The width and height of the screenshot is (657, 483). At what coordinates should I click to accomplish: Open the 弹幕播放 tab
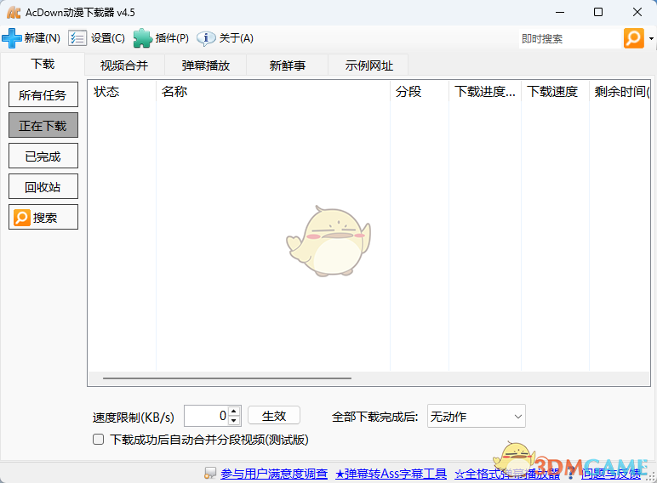click(206, 65)
